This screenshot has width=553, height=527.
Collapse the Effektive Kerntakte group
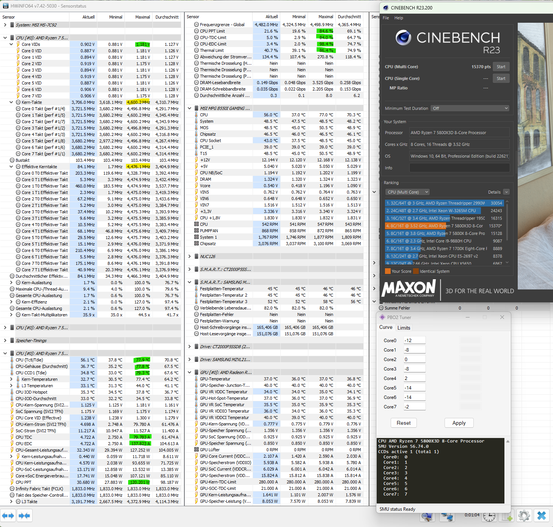tap(11, 167)
